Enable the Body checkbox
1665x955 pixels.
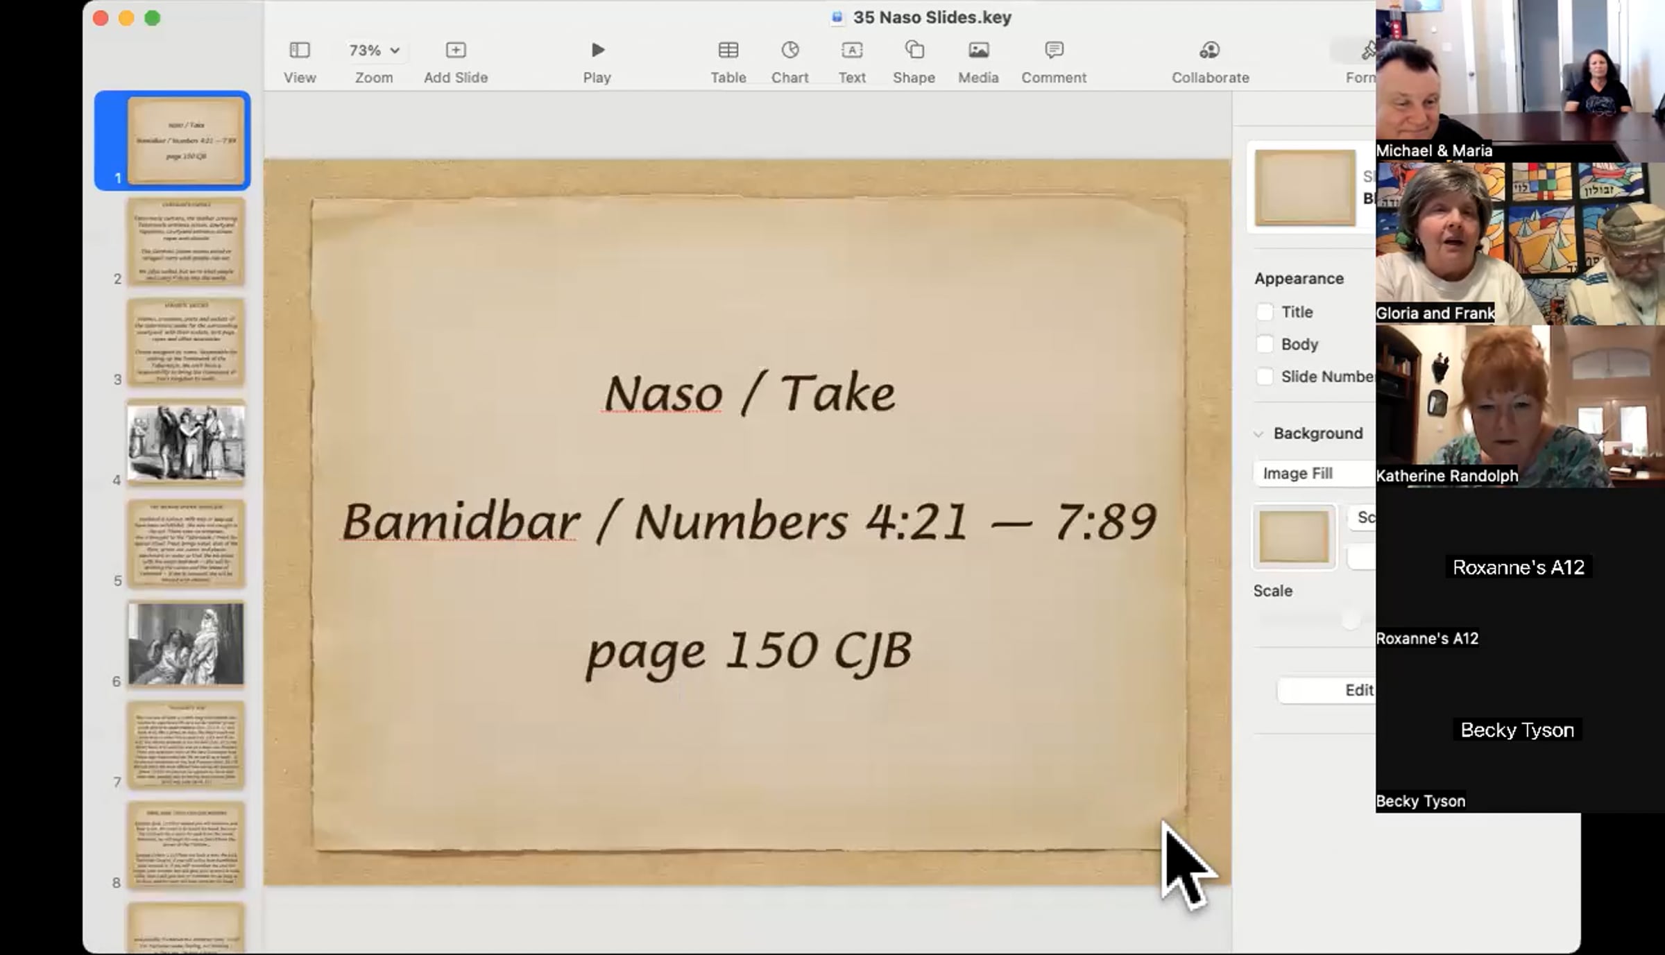click(x=1265, y=344)
